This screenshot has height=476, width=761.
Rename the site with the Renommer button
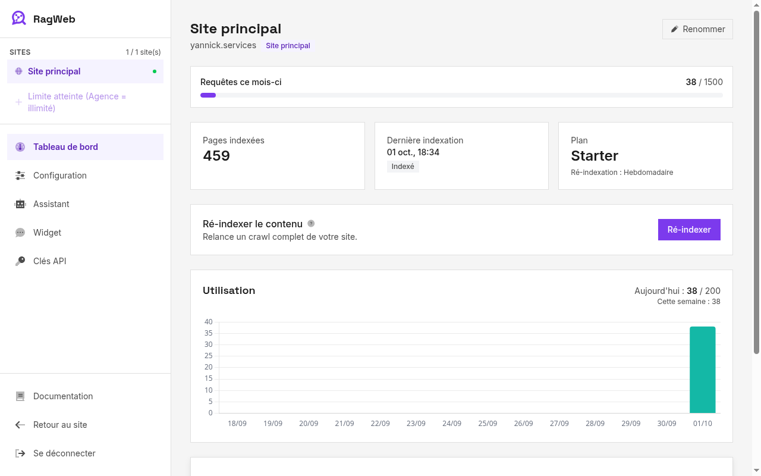click(x=697, y=29)
